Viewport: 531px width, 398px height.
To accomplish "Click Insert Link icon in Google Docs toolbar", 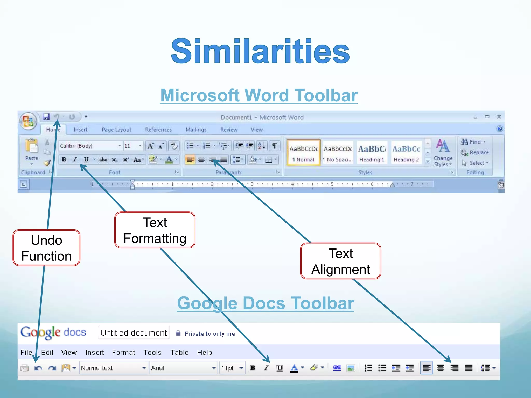I will [337, 368].
